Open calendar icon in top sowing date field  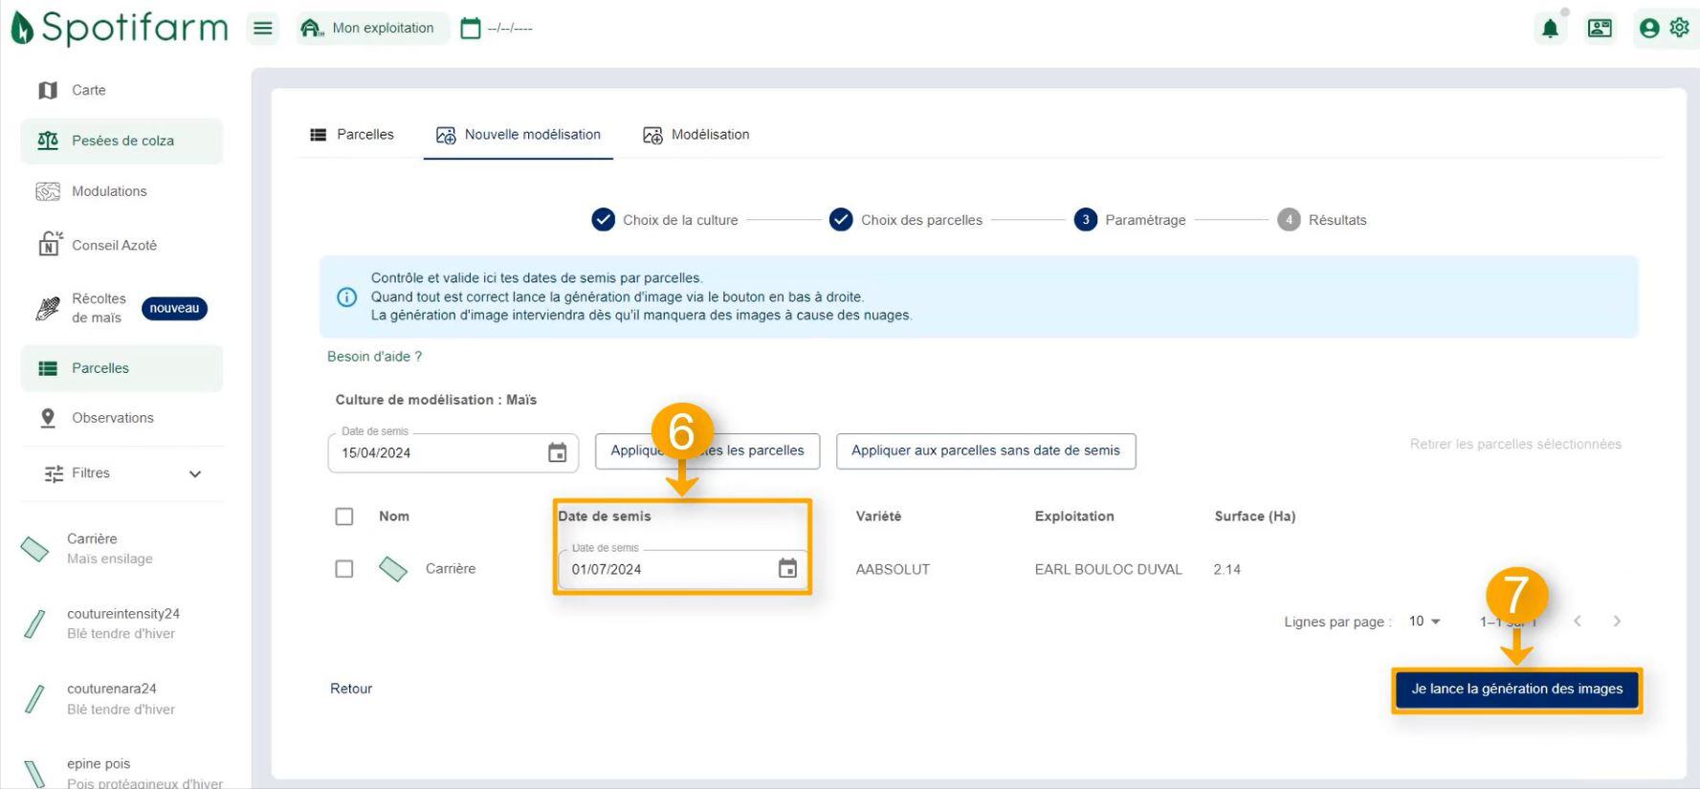pos(557,453)
